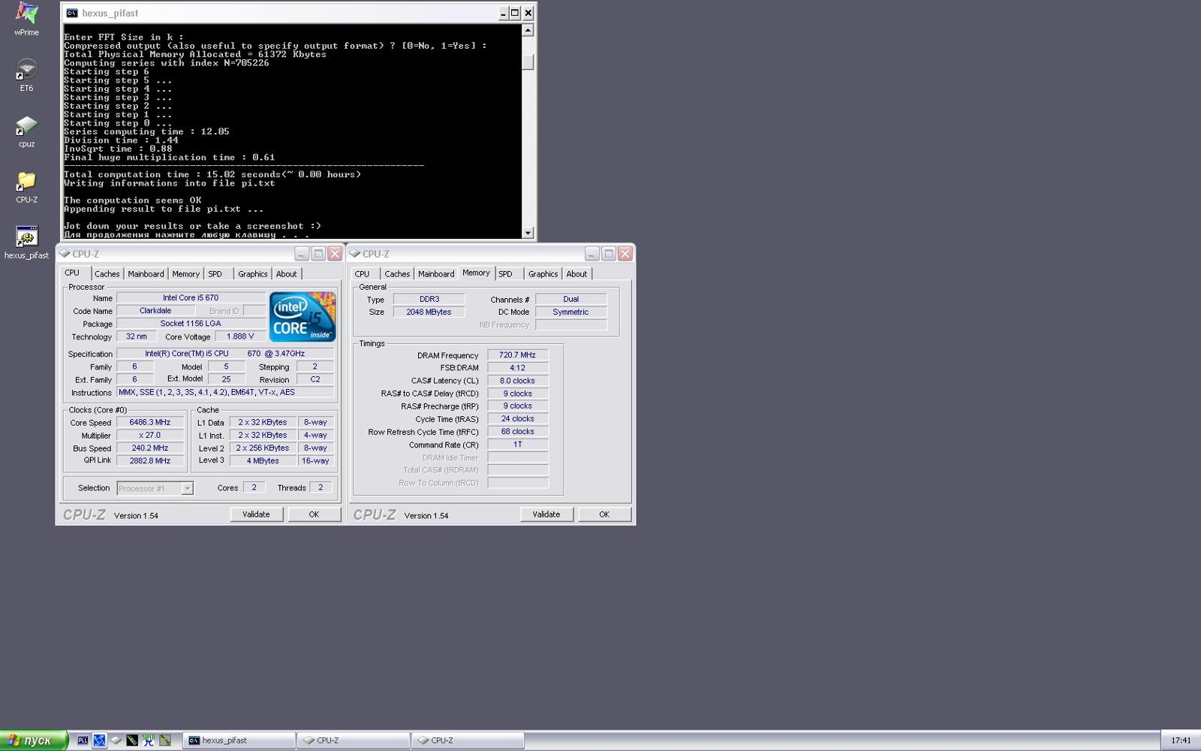Open the Graphics tab in the left CPU-Z window
Viewport: 1201px width, 751px height.
click(x=252, y=274)
